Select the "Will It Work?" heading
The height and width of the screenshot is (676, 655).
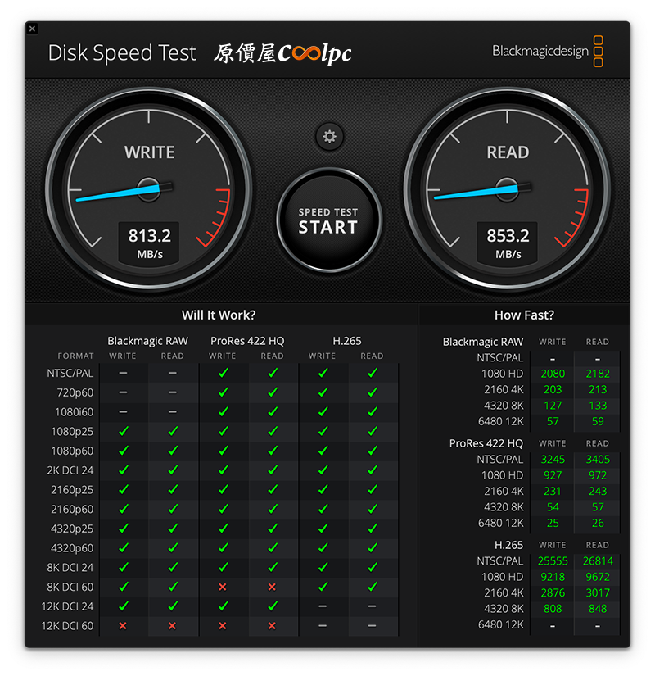click(219, 315)
